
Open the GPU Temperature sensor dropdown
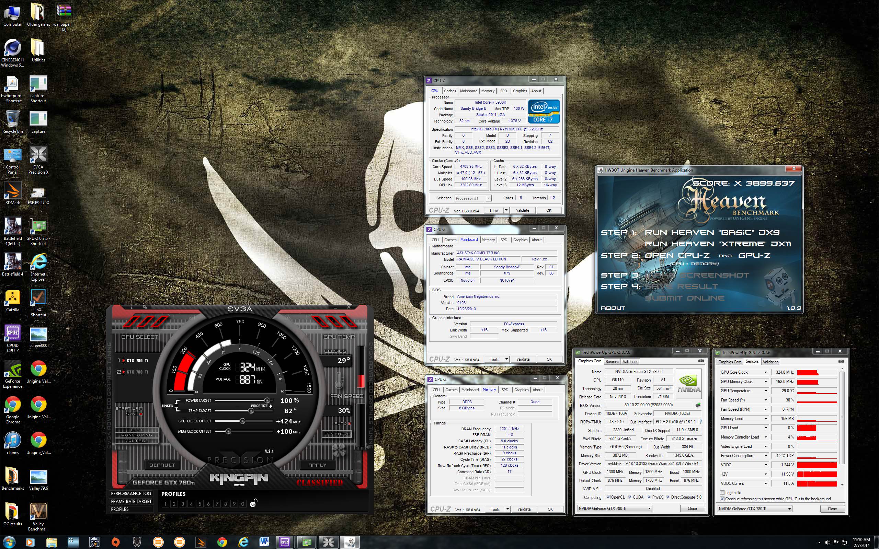pos(765,391)
